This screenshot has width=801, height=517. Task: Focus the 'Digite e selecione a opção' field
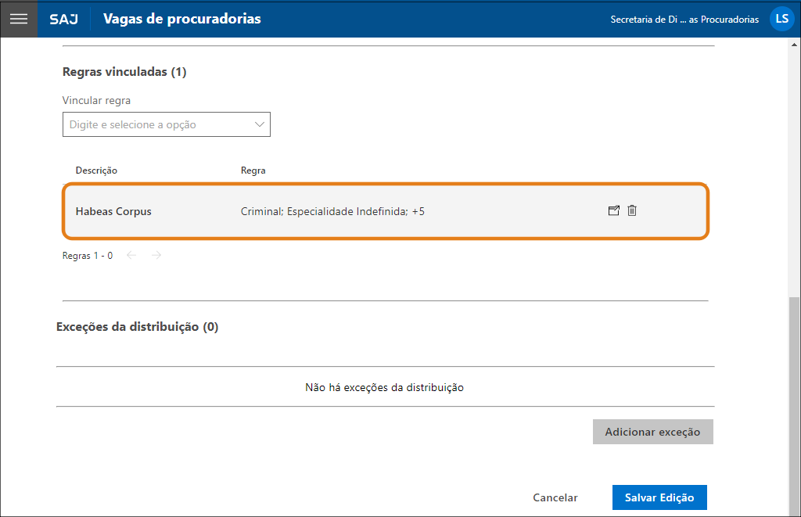pyautogui.click(x=156, y=124)
